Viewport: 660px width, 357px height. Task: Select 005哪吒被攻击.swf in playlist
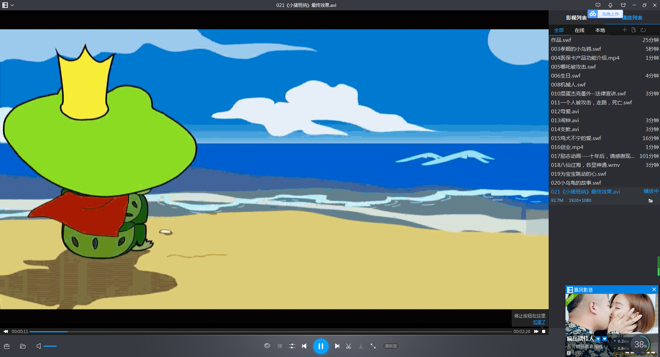click(x=604, y=67)
